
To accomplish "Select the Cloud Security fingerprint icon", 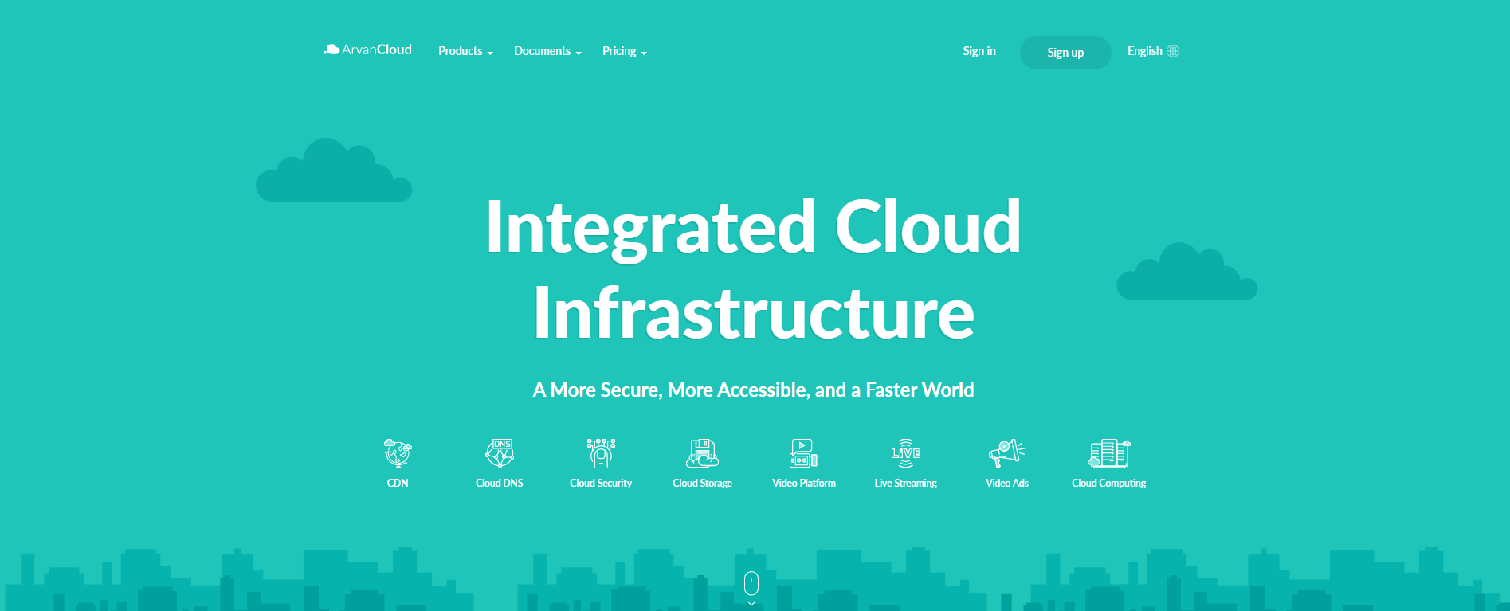I will [x=601, y=452].
